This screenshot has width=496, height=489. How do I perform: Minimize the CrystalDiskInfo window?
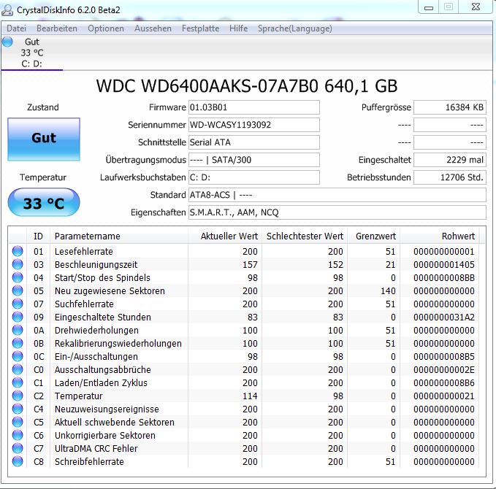429,7
